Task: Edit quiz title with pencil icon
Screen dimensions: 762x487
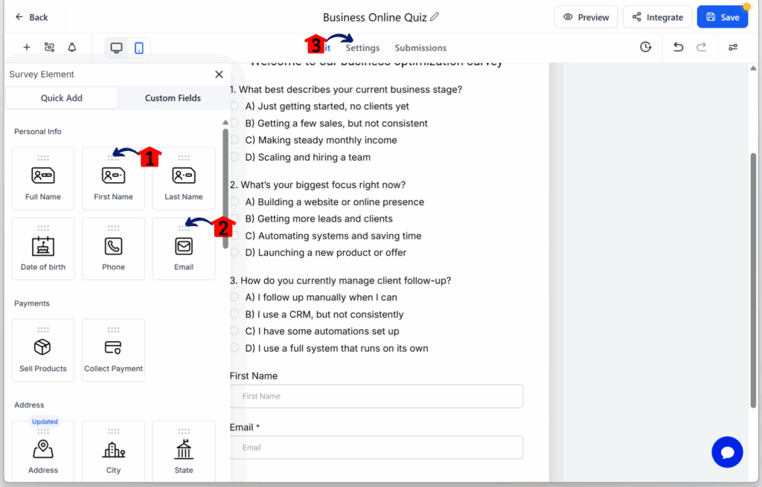Action: [x=435, y=17]
